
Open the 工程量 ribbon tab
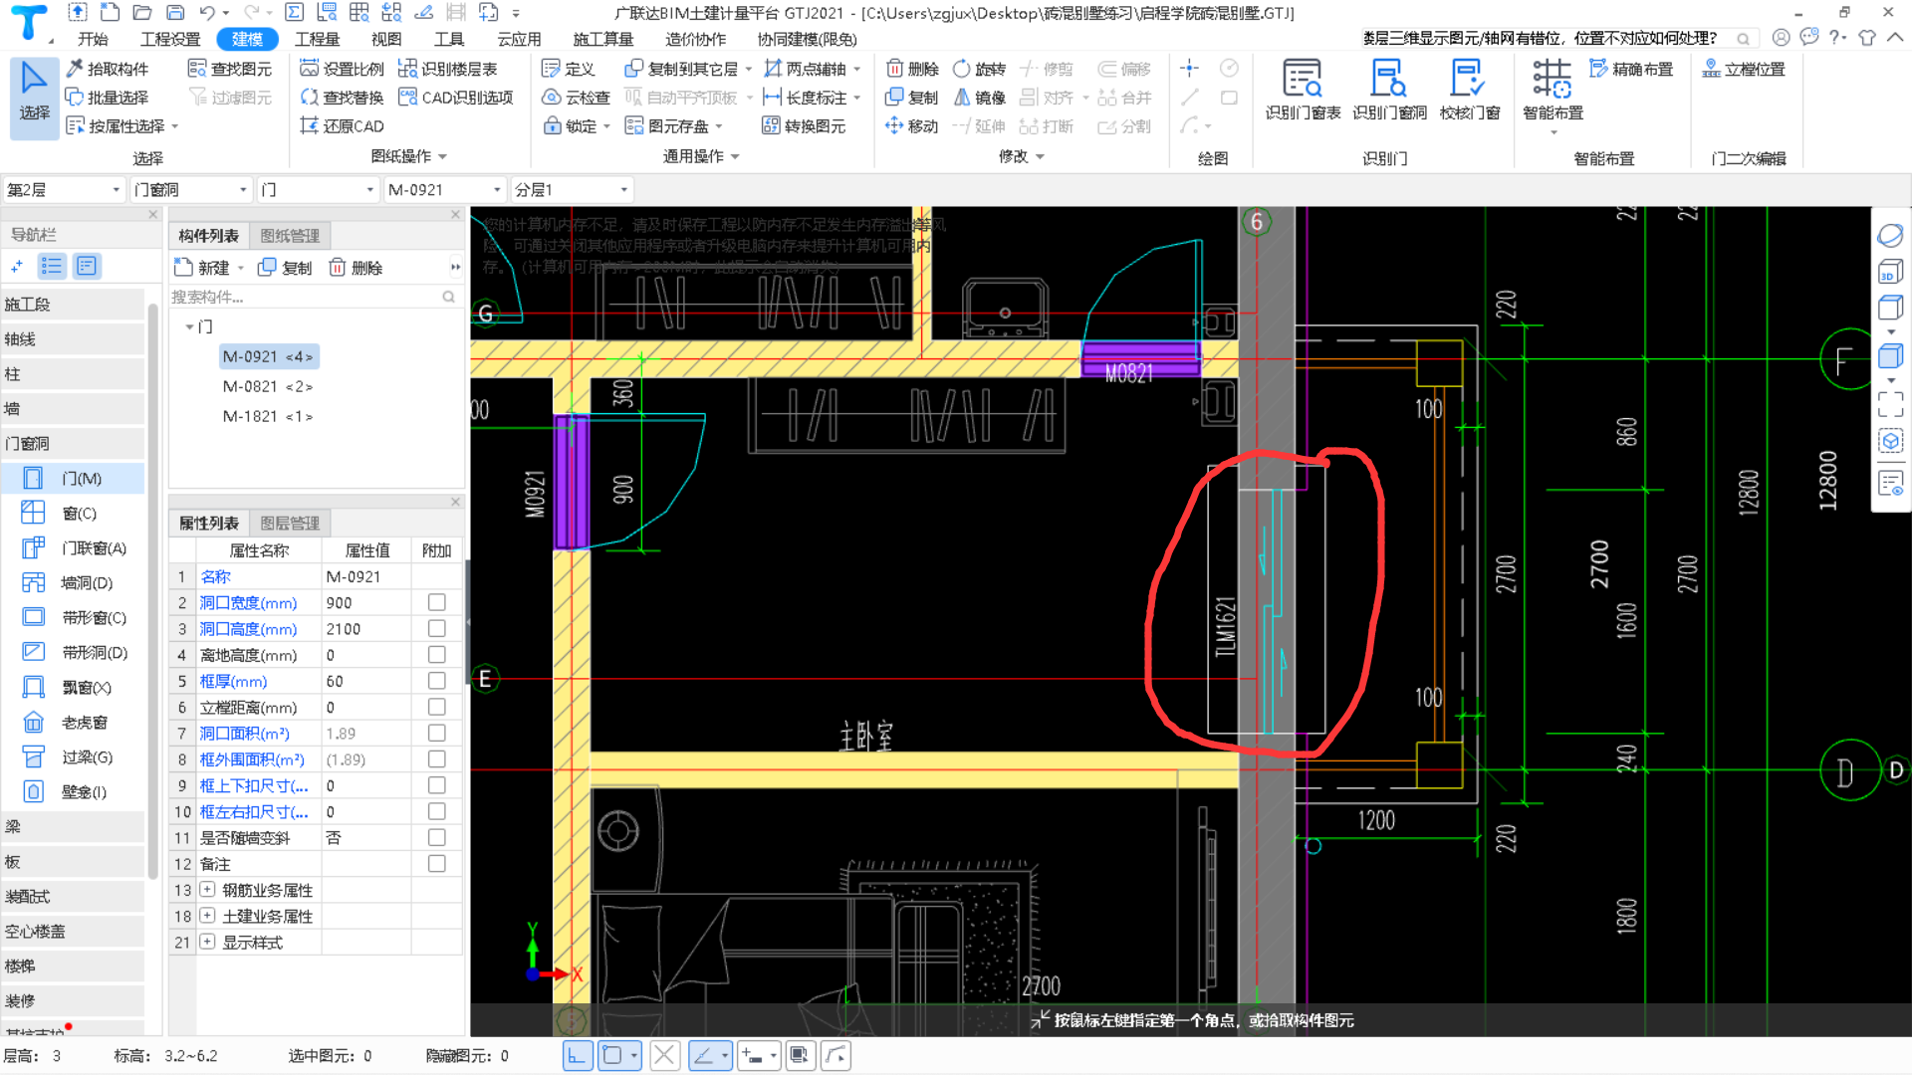(317, 39)
